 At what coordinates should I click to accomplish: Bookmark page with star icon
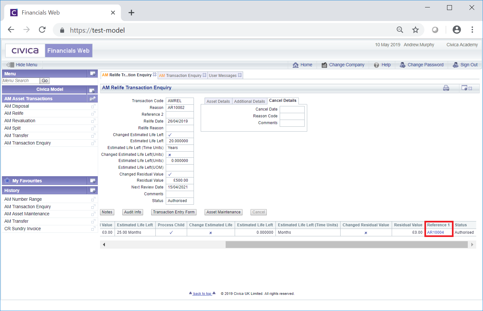(415, 30)
